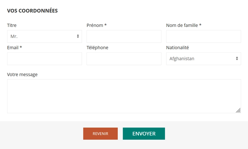Focus the Téléphone input field

(x=124, y=59)
